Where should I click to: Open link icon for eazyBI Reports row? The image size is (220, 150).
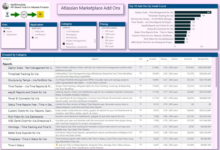click(x=141, y=92)
